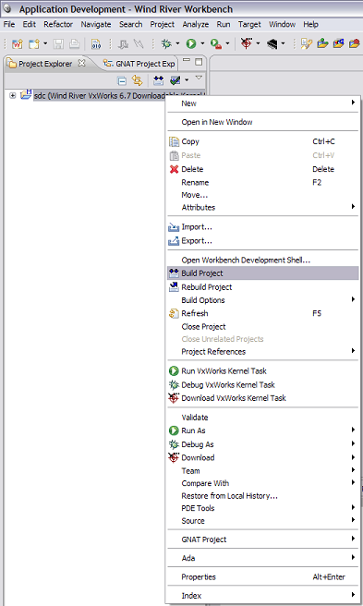
Task: Choose Debug VxWorks Kernel Task
Action: pyautogui.click(x=263, y=385)
